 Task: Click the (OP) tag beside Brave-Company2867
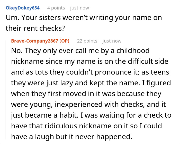click(x=66, y=41)
